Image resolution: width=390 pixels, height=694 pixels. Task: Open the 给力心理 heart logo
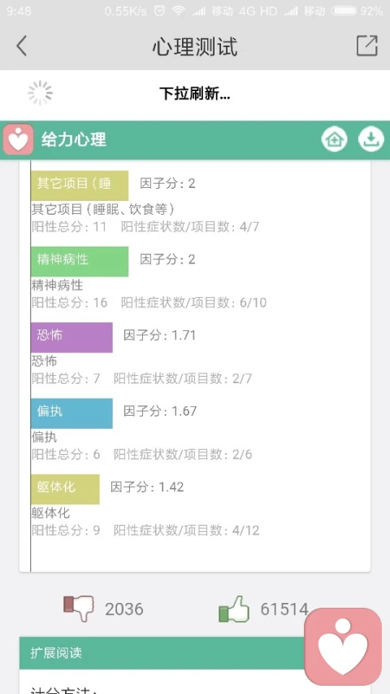tap(18, 140)
